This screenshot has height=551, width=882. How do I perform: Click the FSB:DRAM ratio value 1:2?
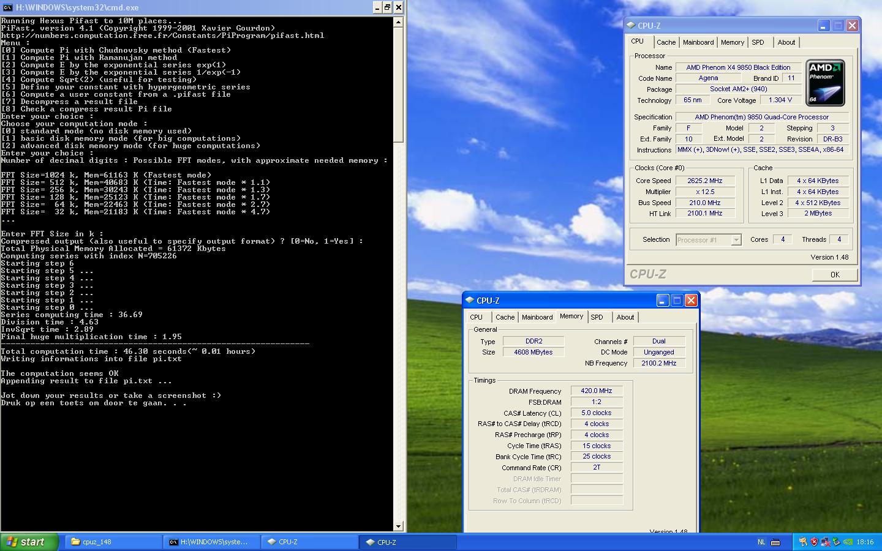[597, 402]
